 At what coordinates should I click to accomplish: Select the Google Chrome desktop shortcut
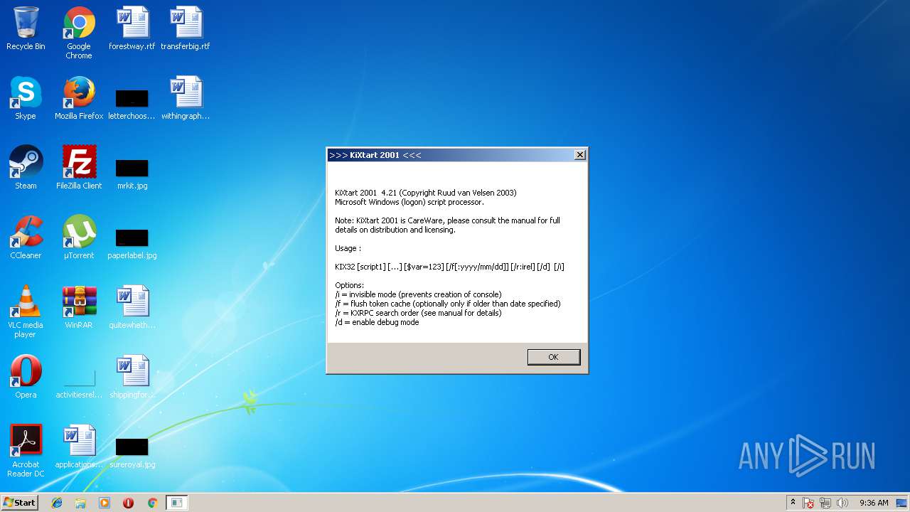(x=79, y=33)
